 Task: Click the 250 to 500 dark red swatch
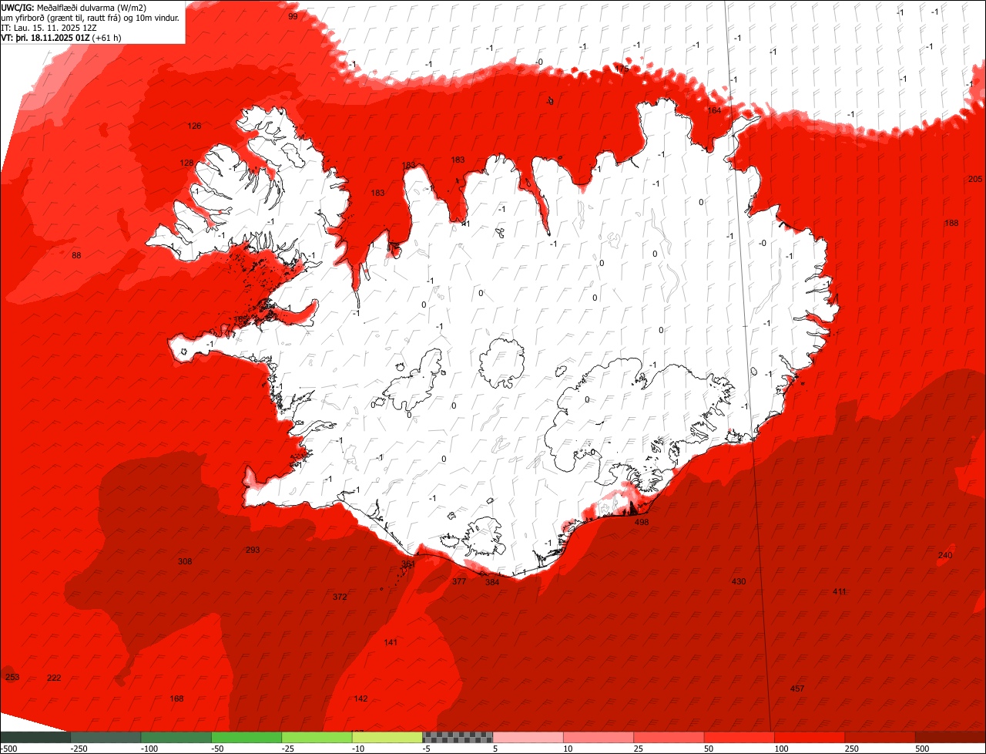coord(880,737)
